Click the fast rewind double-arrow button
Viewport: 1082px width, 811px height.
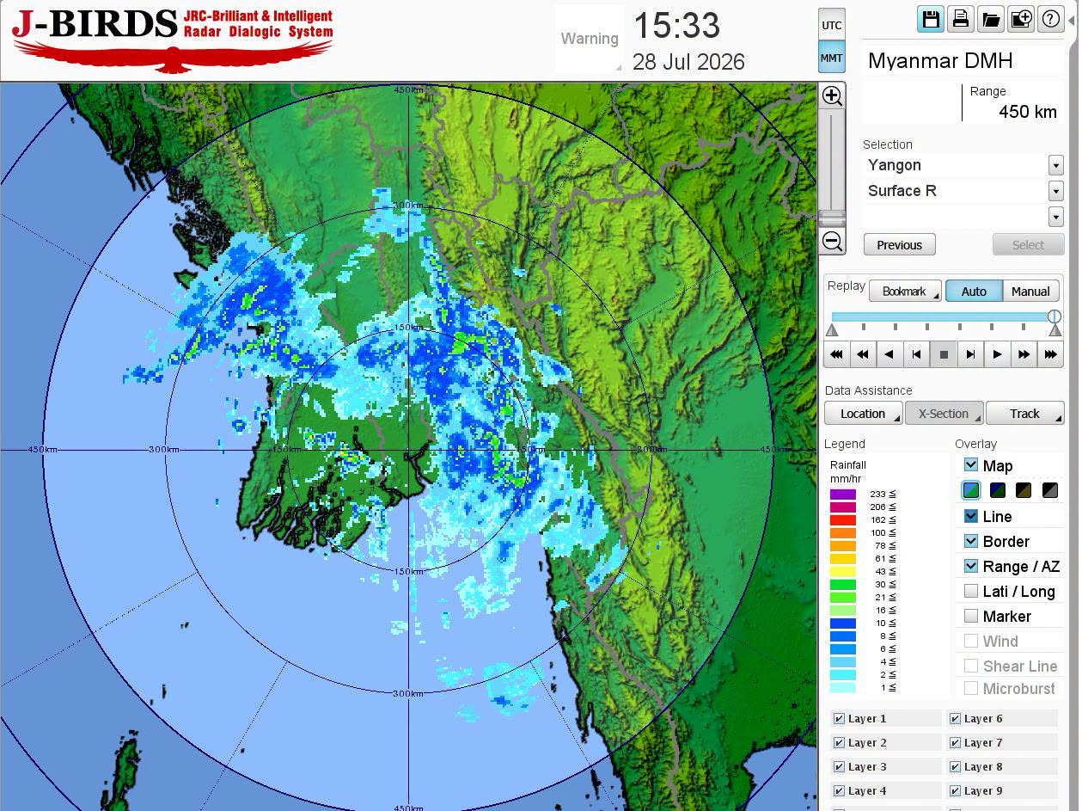[x=863, y=354]
